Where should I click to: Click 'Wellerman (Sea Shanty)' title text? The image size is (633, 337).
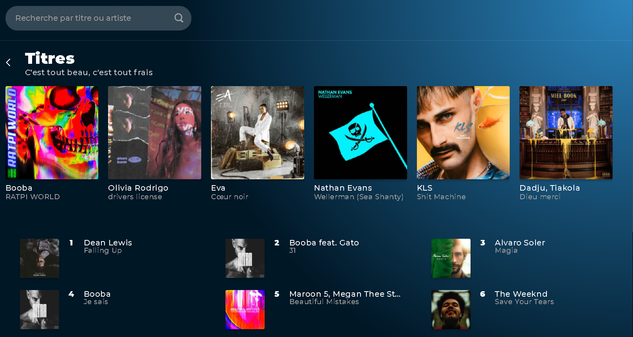pyautogui.click(x=359, y=197)
